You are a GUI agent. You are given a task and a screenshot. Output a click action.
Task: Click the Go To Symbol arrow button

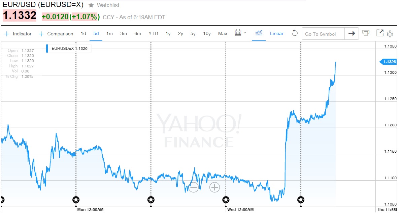pos(352,33)
